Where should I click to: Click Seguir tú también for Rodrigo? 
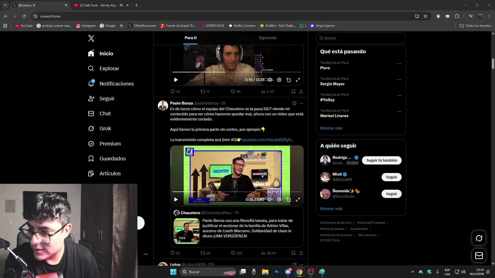[x=382, y=160]
